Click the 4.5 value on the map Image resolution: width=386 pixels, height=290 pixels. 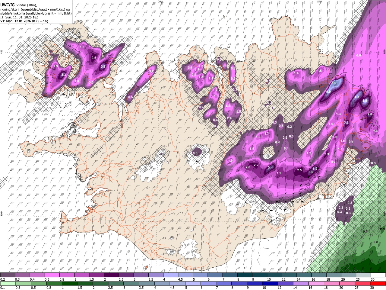(x=365, y=101)
